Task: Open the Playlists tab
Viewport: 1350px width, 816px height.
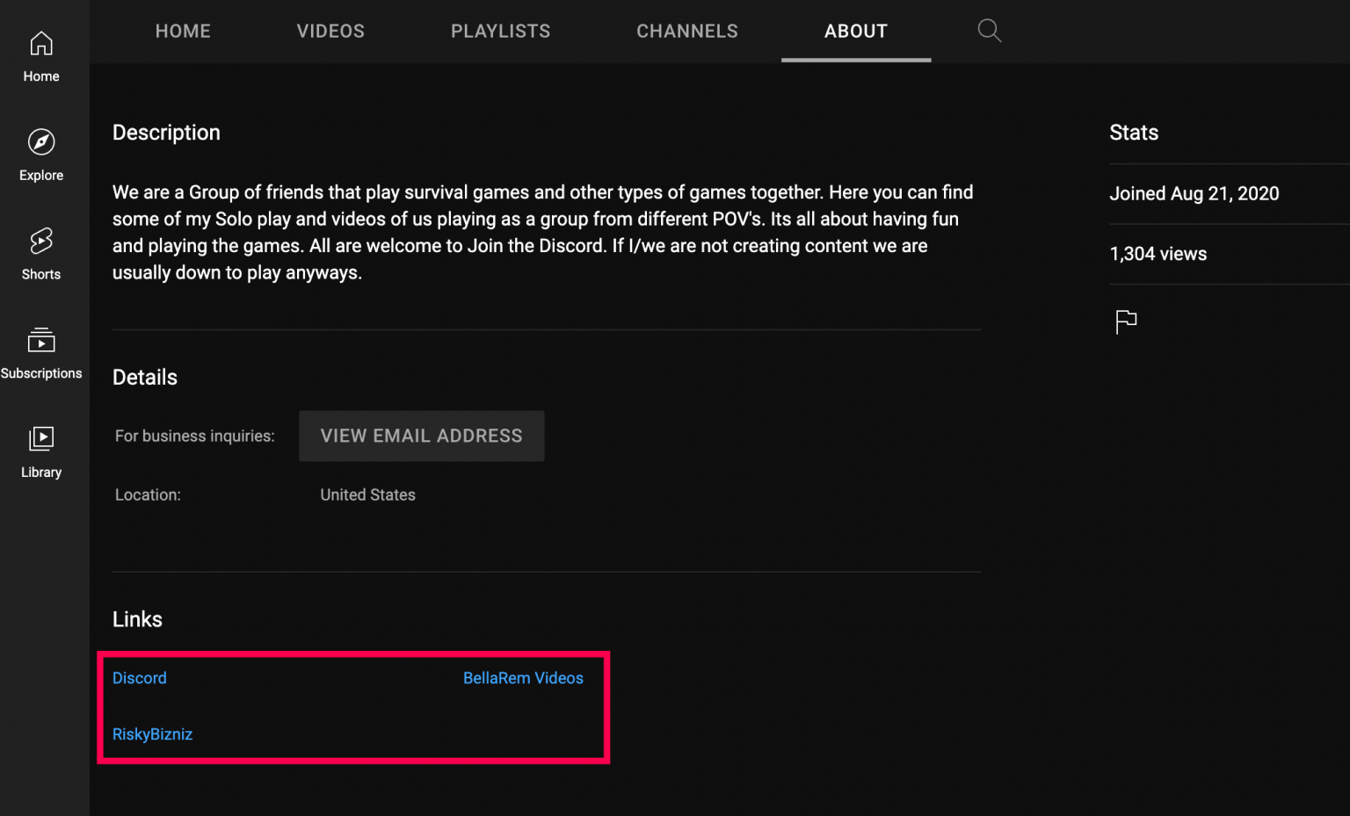Action: point(500,31)
